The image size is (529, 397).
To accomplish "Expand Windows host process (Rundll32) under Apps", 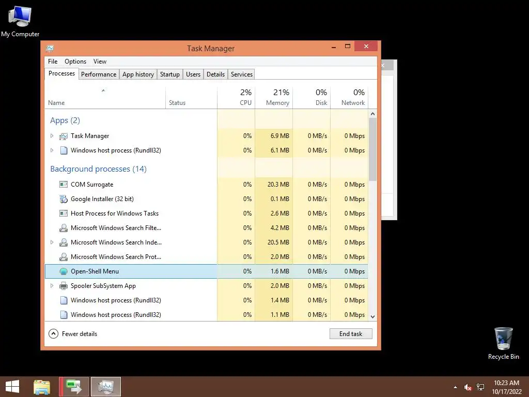I will tap(52, 150).
